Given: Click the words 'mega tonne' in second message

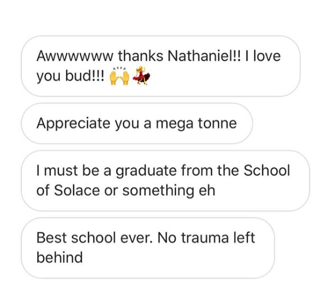Looking at the screenshot, I should [196, 123].
